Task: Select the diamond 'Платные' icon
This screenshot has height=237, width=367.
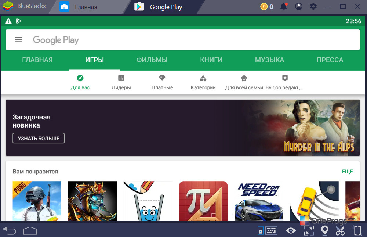Action: click(162, 78)
